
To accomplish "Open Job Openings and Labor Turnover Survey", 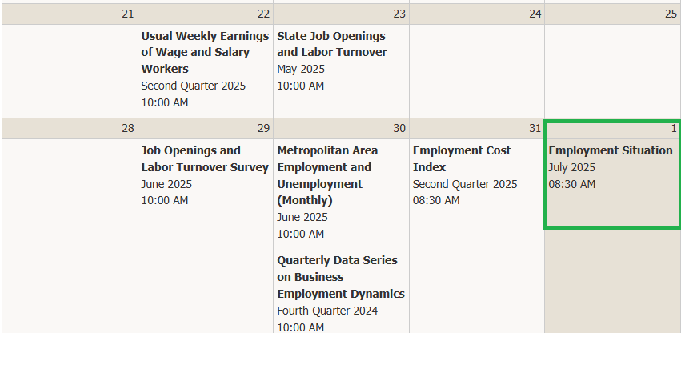I will [x=205, y=158].
